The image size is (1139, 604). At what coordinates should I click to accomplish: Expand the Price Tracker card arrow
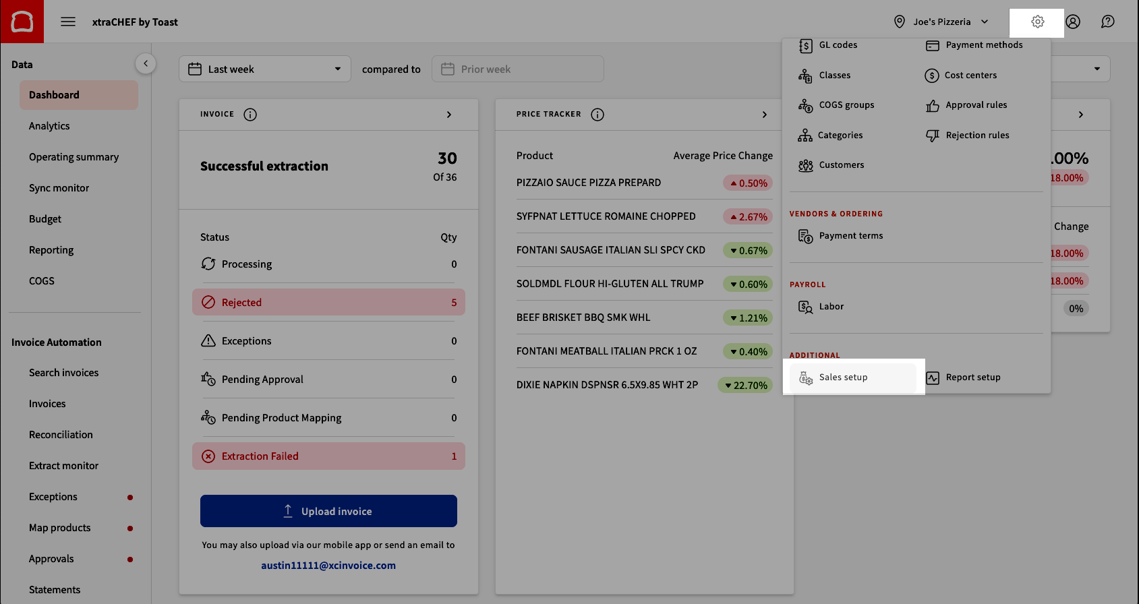point(764,115)
